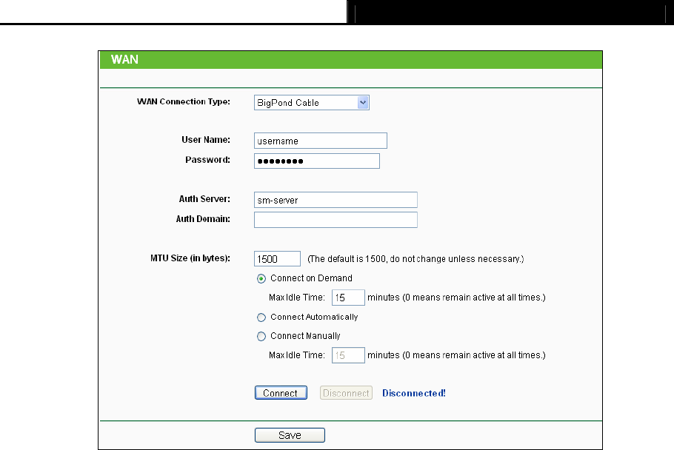Click the WAN header title
Viewport: 674px width, 450px height.
[x=124, y=59]
